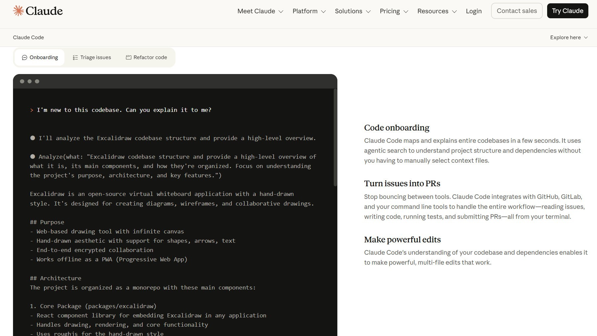Click the "I'm new to this codebase" prompt line

coord(124,110)
